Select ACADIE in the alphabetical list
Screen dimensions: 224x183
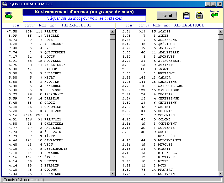click(164, 31)
